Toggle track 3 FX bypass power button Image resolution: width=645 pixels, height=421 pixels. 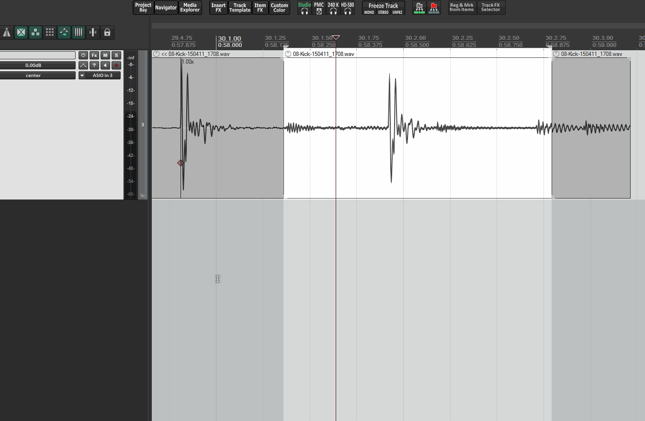(x=83, y=55)
